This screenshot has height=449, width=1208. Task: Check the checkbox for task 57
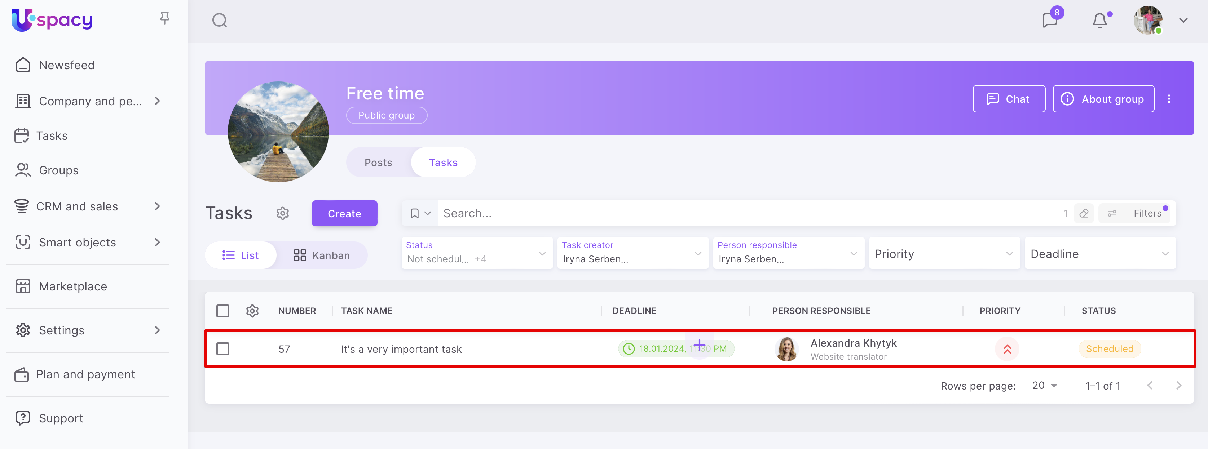pos(223,349)
